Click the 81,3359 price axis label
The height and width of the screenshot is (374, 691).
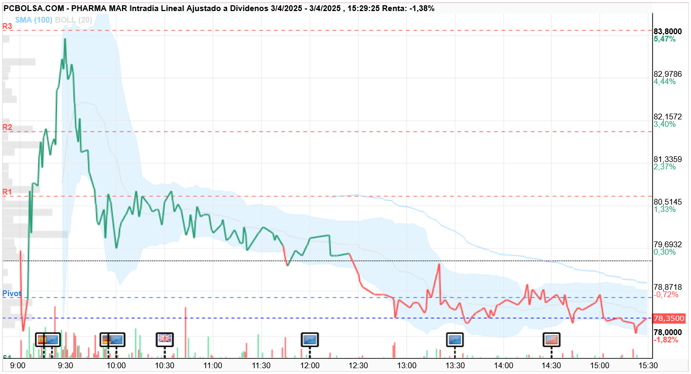[667, 159]
